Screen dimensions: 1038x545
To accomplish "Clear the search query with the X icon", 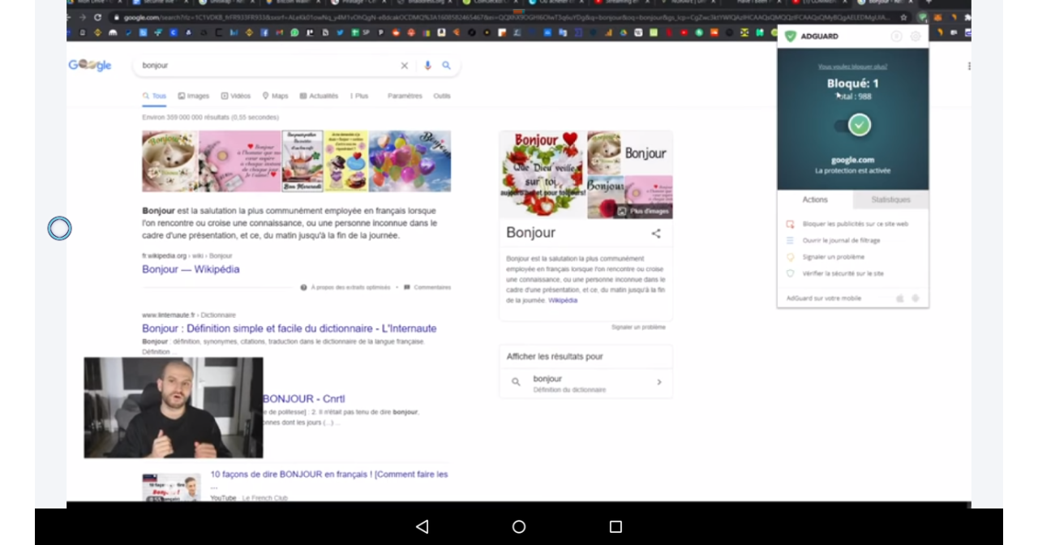I will click(x=405, y=66).
